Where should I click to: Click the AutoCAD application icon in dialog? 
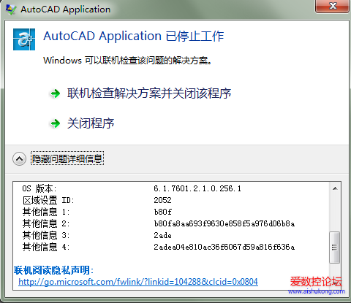[x=24, y=39]
